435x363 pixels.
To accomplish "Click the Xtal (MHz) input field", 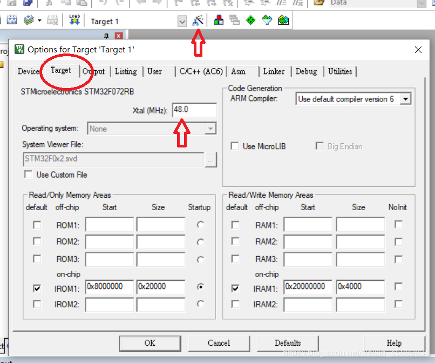I will tap(194, 110).
